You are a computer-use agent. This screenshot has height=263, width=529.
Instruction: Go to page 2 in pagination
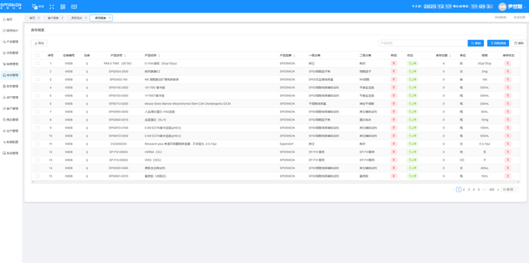[464, 190]
